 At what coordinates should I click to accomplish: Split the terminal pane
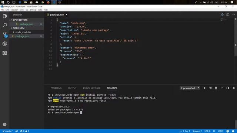(210, 88)
